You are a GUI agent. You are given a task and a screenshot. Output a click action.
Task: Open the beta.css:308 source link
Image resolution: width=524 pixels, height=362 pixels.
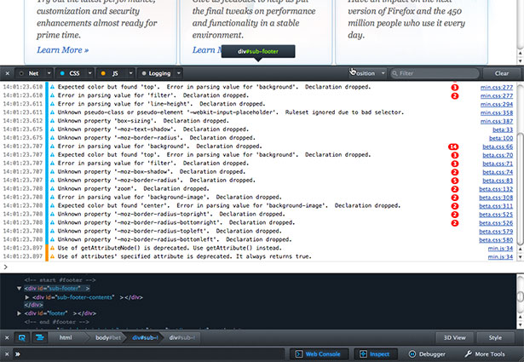coord(496,198)
